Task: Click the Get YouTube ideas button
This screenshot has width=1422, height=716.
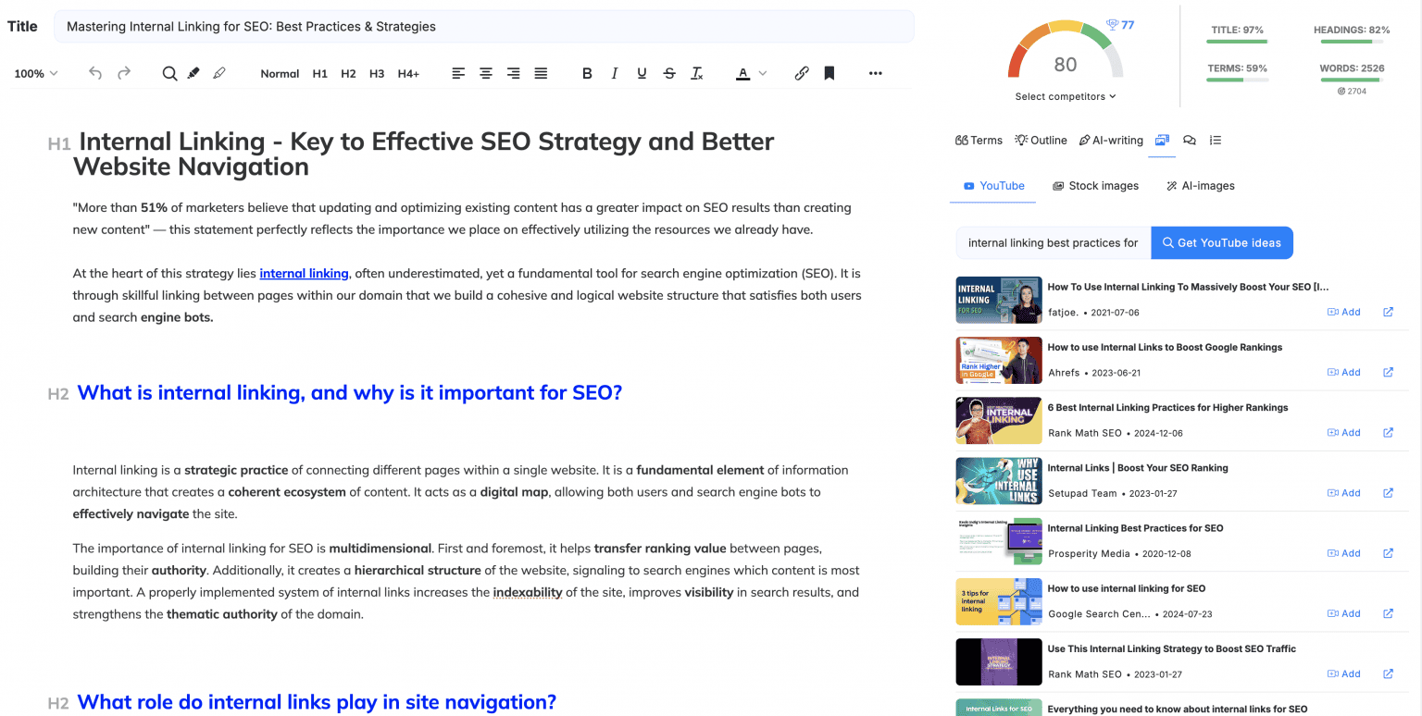Action: pos(1221,243)
